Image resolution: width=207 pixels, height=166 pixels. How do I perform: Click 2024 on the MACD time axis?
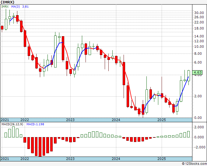pyautogui.click(x=116, y=159)
